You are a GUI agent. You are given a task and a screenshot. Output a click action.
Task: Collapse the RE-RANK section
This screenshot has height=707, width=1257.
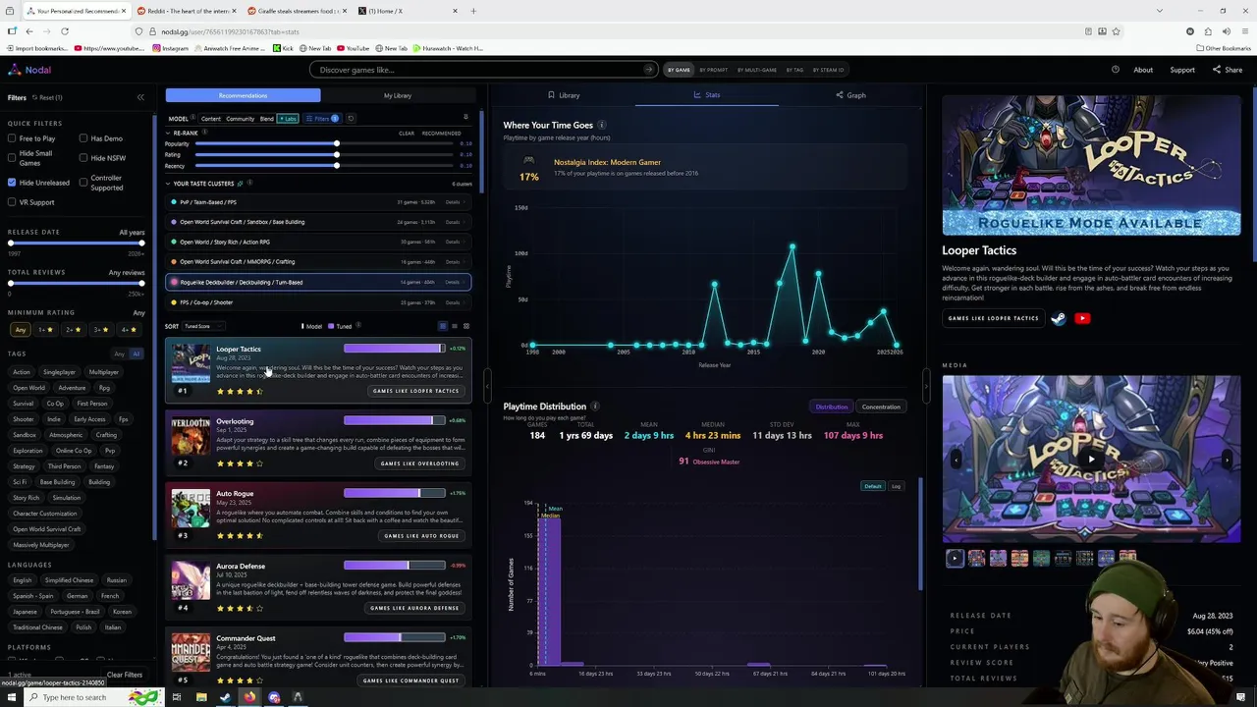pyautogui.click(x=168, y=133)
